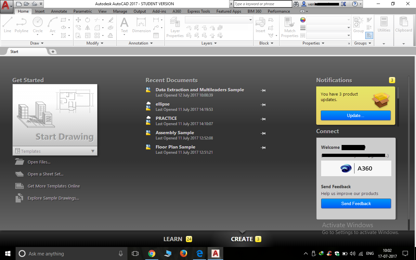The width and height of the screenshot is (416, 260).
Task: Click the new drawing tab plus button
Action: click(x=53, y=52)
